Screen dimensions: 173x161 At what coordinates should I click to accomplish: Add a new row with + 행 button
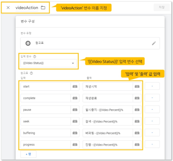tap(28, 154)
